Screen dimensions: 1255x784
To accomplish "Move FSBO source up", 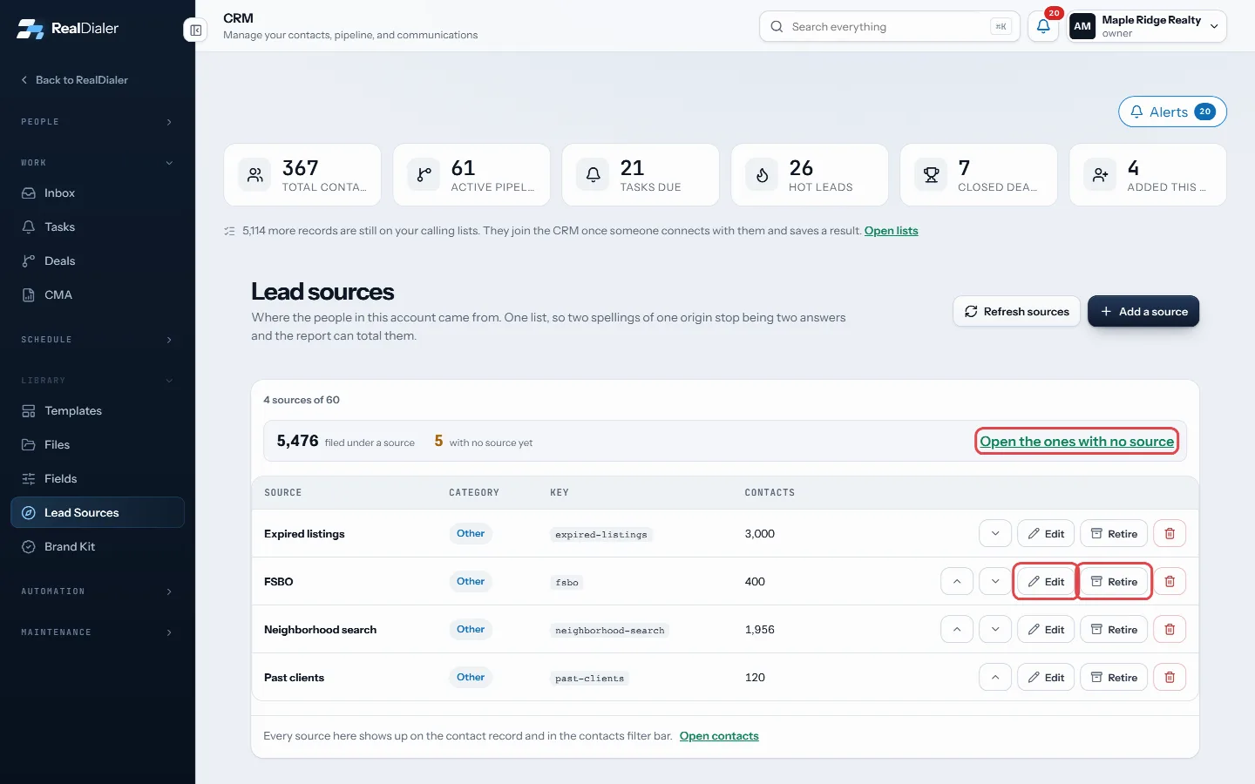I will point(957,582).
